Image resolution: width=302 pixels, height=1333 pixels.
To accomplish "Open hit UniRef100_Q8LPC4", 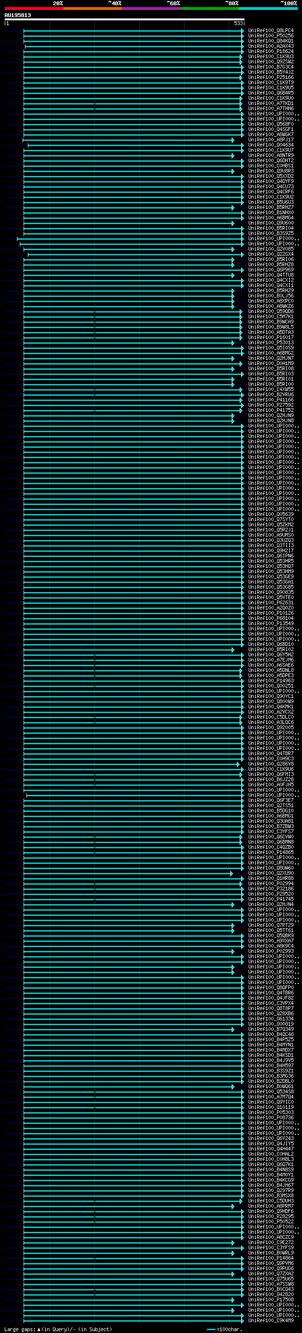I will 271,31.
